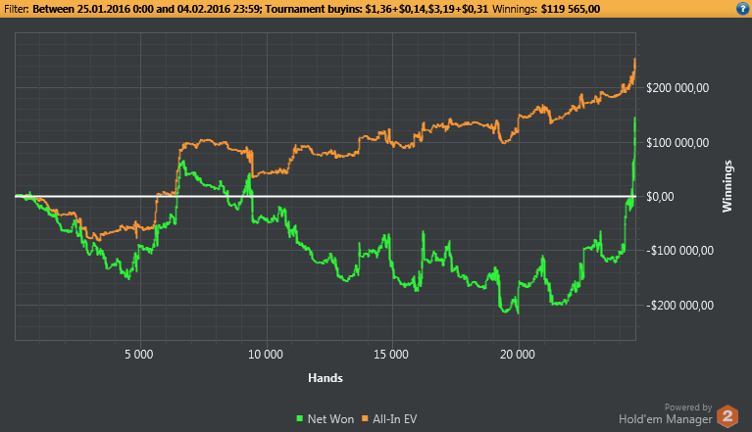The height and width of the screenshot is (432, 752).
Task: Click the $200 000,00 axis label
Action: [x=677, y=88]
